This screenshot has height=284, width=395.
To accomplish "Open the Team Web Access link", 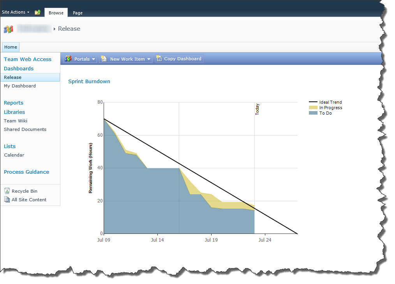I will (x=28, y=59).
